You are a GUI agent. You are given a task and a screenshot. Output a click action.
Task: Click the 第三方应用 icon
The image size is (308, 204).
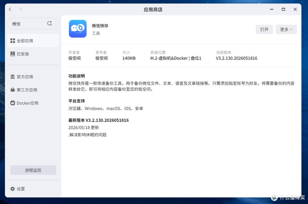[x=13, y=90]
